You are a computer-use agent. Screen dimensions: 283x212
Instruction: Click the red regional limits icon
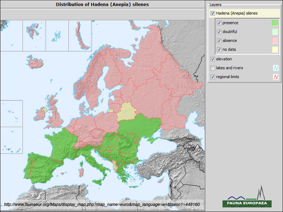[275, 77]
